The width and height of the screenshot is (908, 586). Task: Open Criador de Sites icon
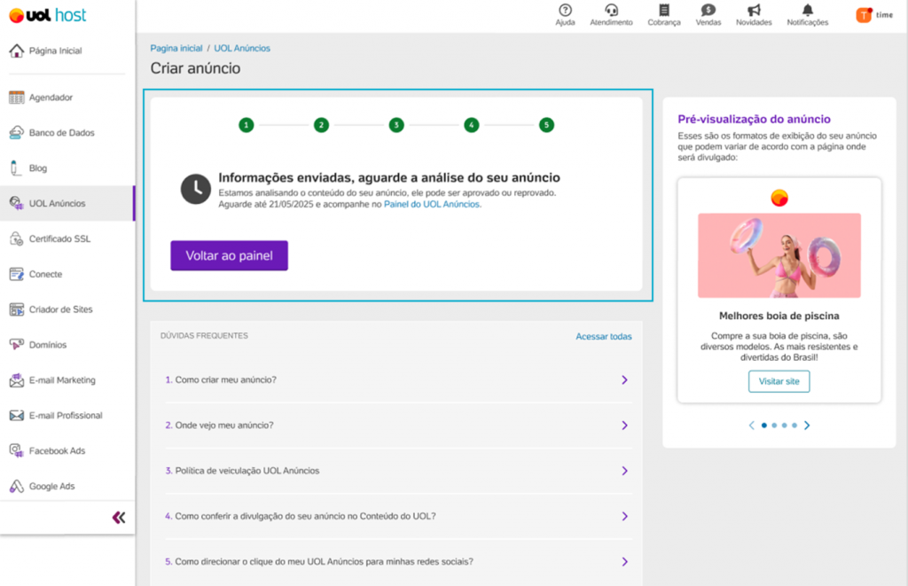click(16, 309)
